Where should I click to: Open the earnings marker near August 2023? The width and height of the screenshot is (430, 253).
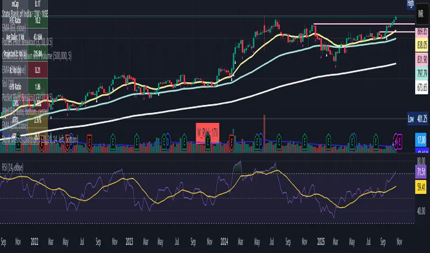coord(184,142)
